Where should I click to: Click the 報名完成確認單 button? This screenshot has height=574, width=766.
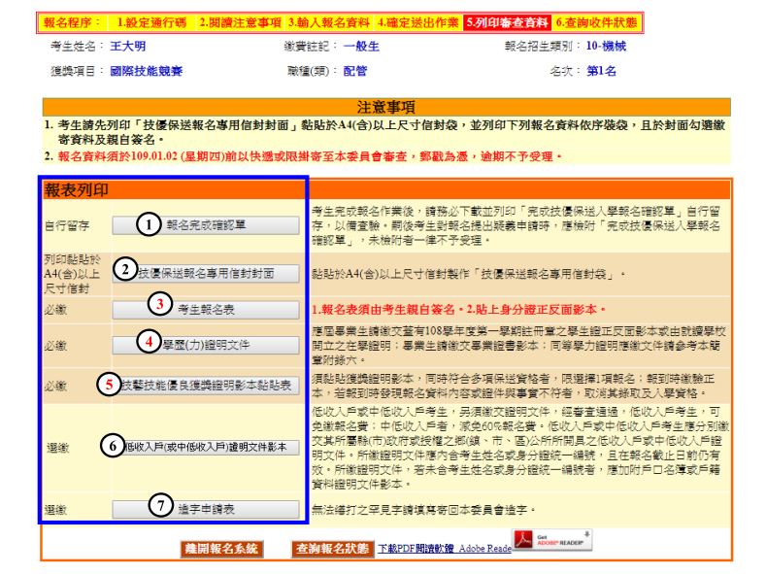click(x=206, y=225)
